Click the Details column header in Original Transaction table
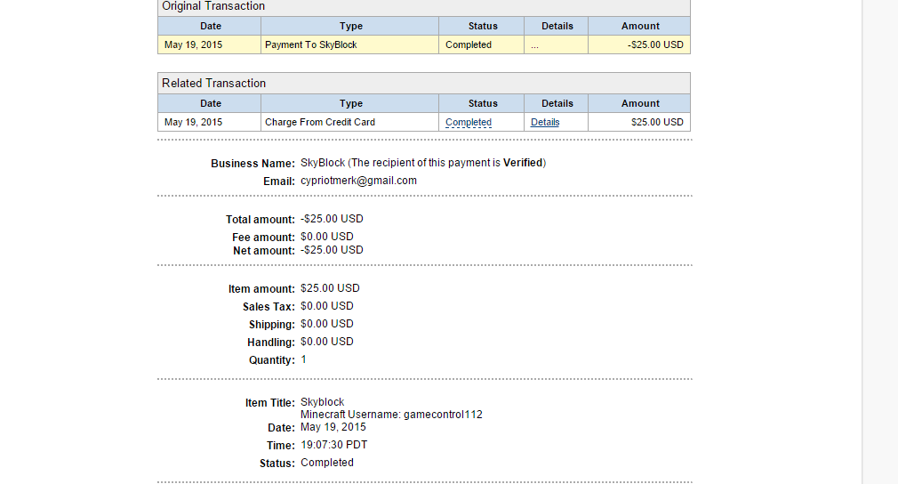 click(557, 26)
